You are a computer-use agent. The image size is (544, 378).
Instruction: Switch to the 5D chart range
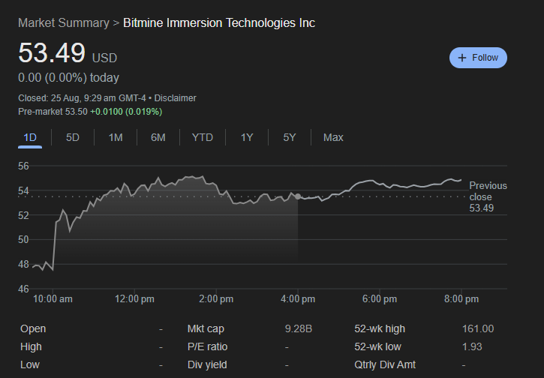[73, 137]
